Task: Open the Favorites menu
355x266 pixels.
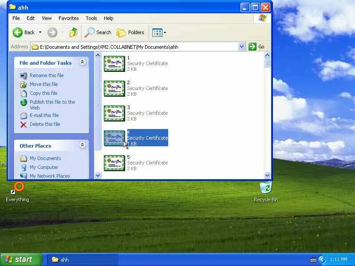Action: pos(69,18)
